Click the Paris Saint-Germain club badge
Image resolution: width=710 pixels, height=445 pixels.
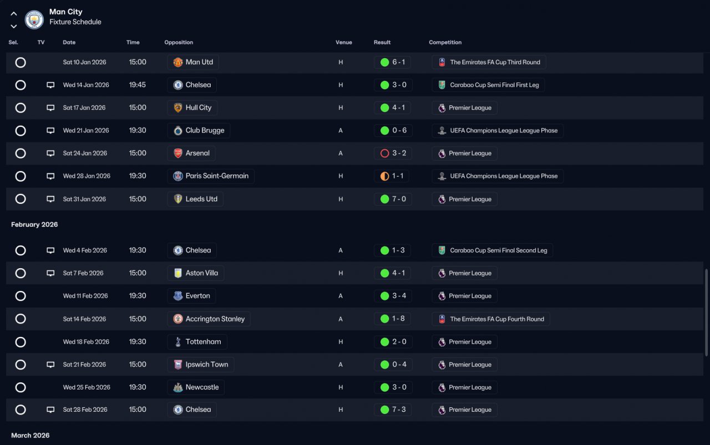[178, 176]
